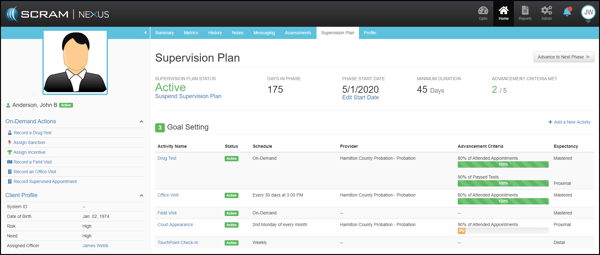Click the client profile photo

(x=75, y=62)
